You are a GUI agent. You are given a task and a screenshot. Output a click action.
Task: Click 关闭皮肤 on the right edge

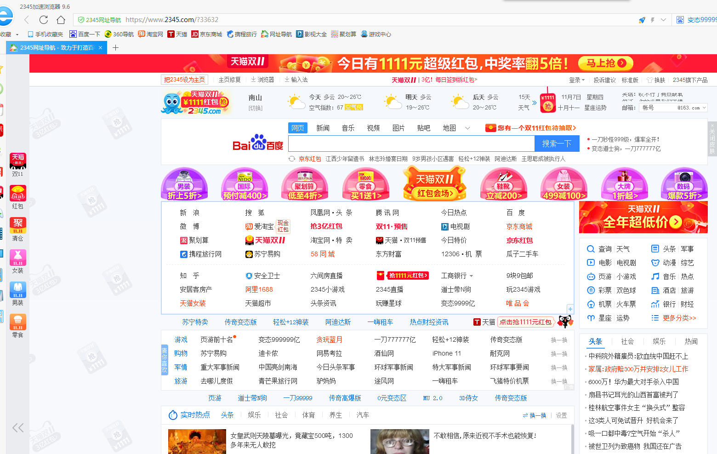(x=712, y=138)
